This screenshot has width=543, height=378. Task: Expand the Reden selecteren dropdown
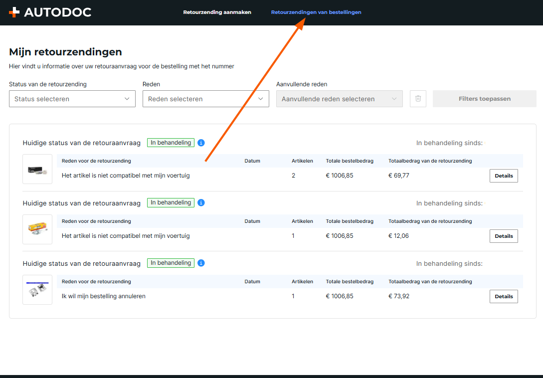click(205, 99)
